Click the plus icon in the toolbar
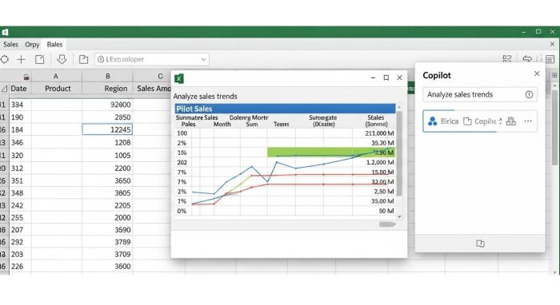This screenshot has width=560, height=305. 22,60
